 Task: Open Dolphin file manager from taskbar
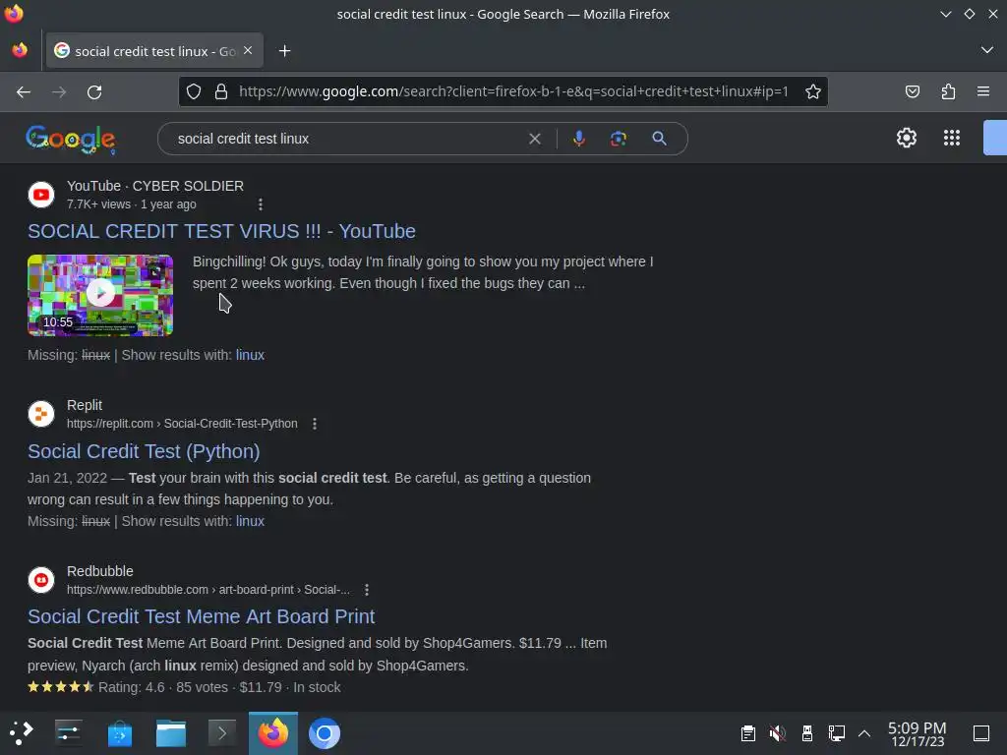[x=171, y=733]
